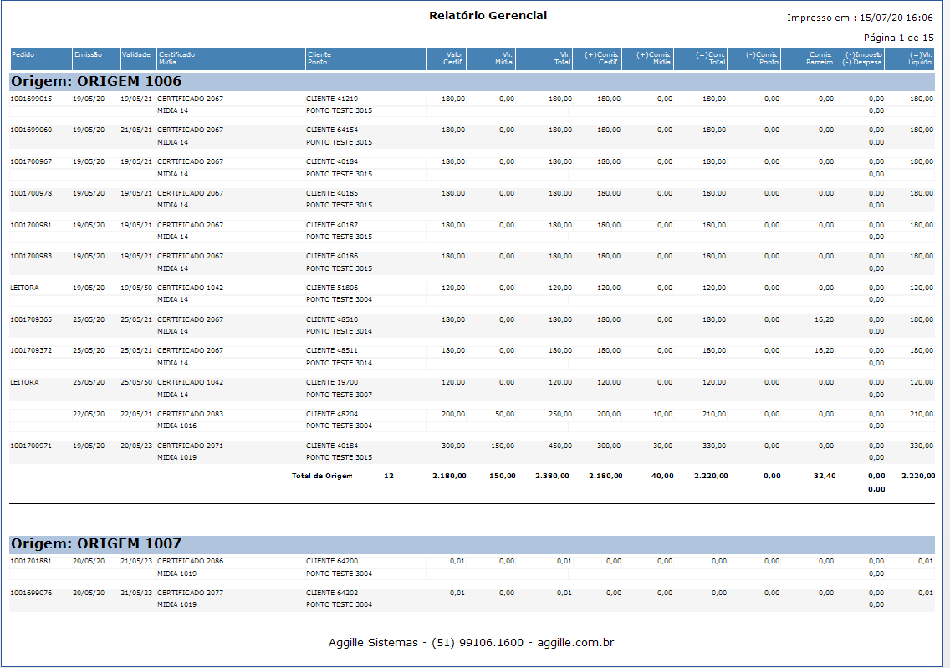Screen dimensions: 950x668
Task: Select the CLIENTE 64200 entry
Action: point(332,561)
